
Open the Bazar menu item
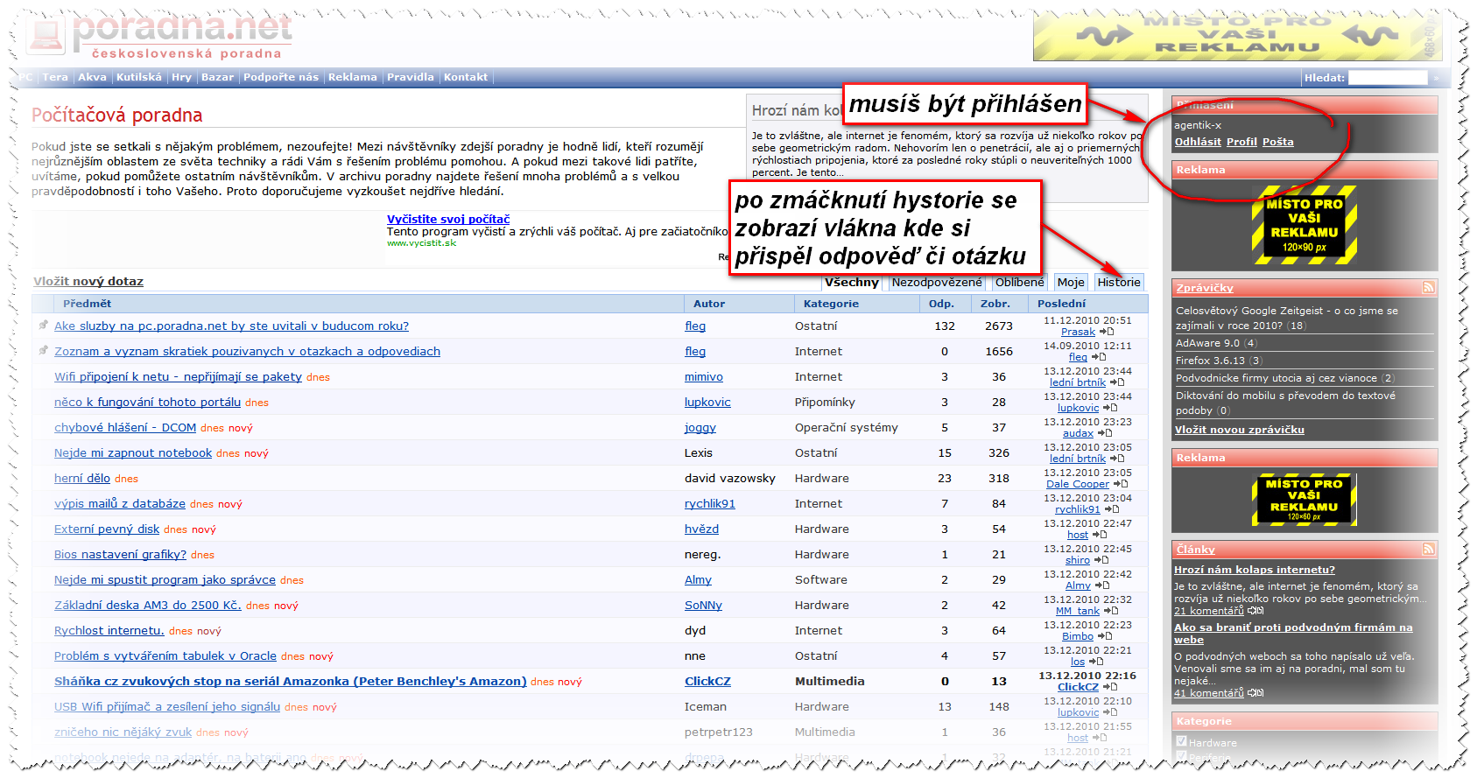click(217, 77)
